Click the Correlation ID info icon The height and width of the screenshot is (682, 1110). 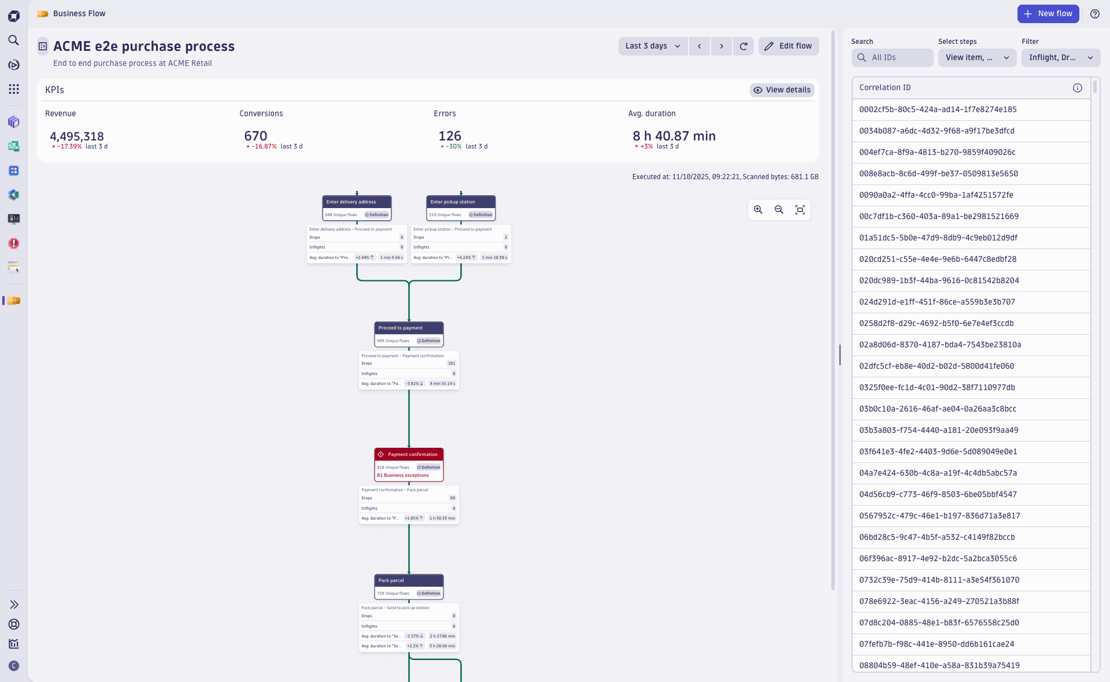pyautogui.click(x=1077, y=88)
